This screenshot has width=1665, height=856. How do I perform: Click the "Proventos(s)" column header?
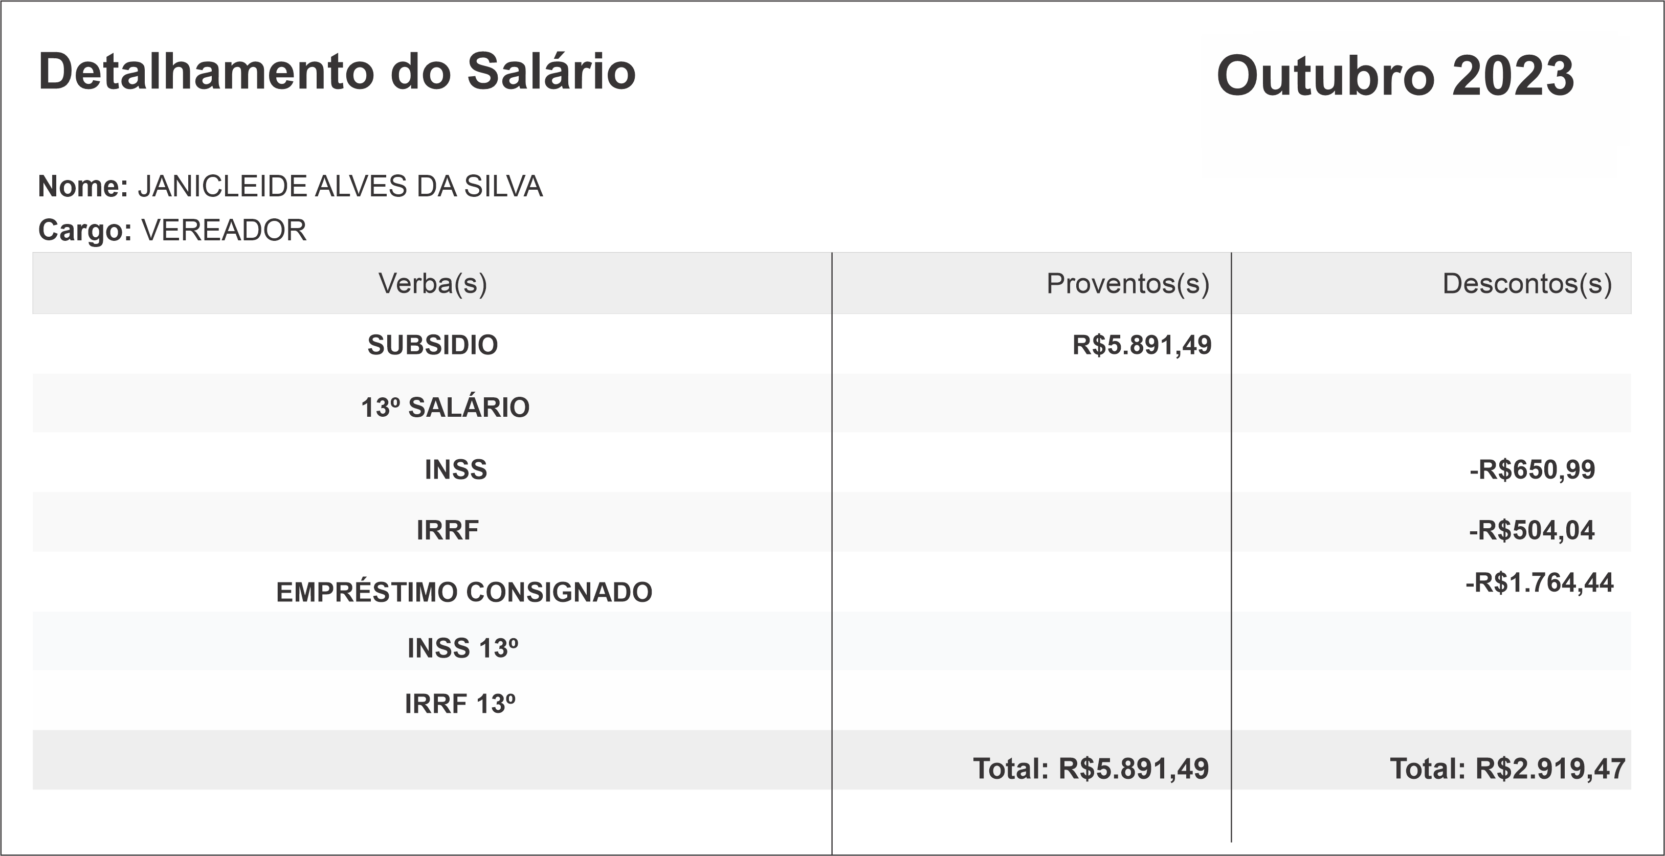point(1127,284)
